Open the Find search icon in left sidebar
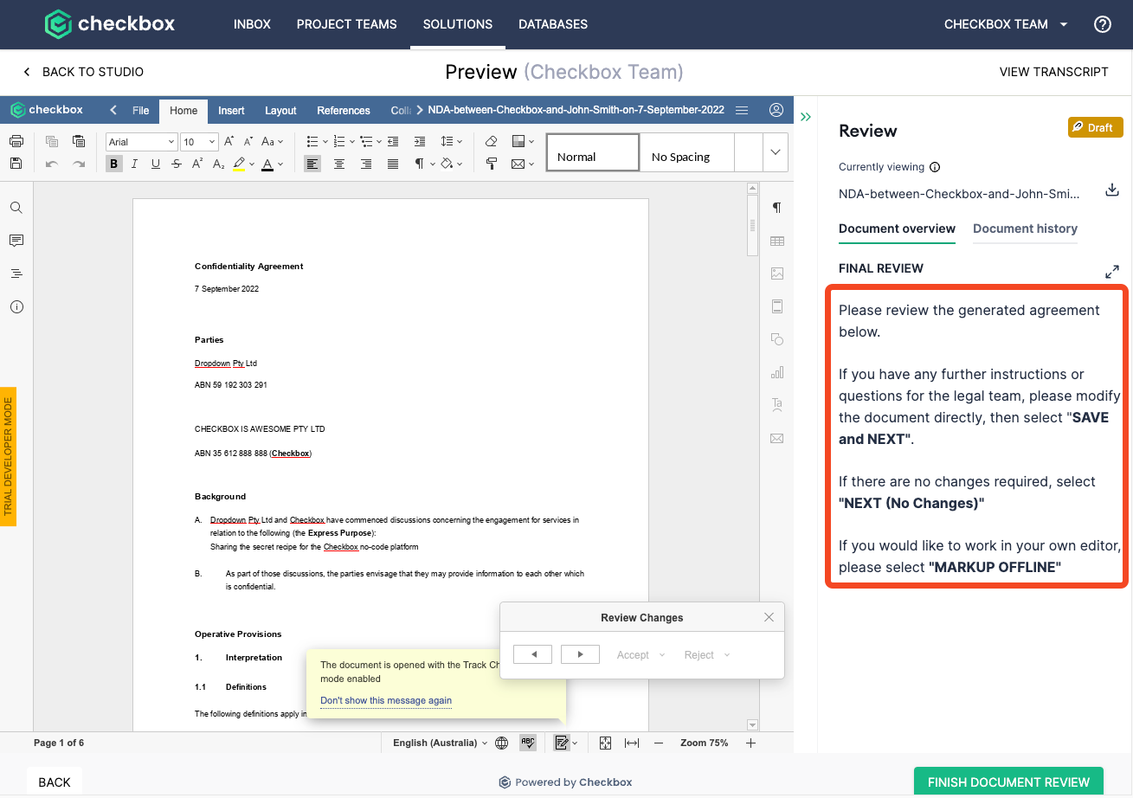Viewport: 1133px width, 798px height. click(x=16, y=208)
